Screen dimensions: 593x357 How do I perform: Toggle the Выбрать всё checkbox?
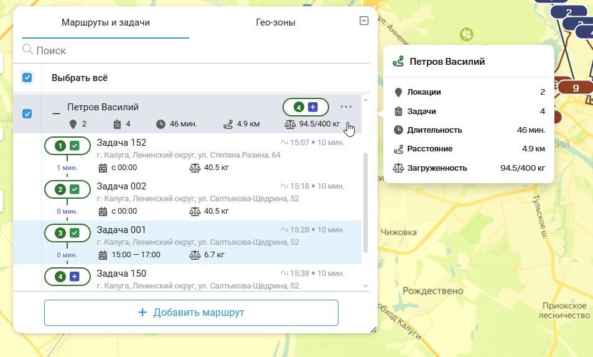[x=27, y=78]
